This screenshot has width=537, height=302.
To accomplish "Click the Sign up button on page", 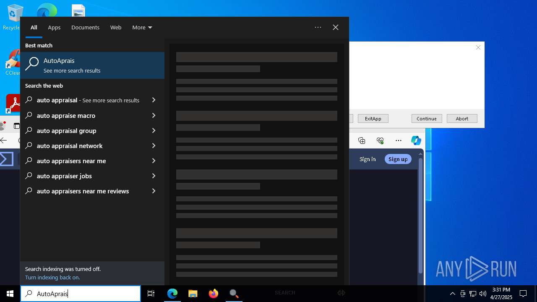I will [x=398, y=159].
